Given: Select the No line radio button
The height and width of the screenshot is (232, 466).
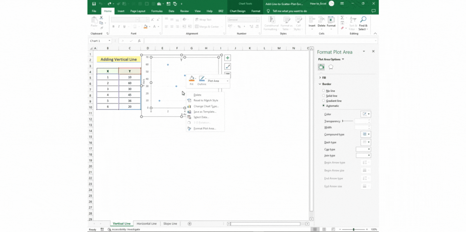Looking at the screenshot, I should pyautogui.click(x=323, y=91).
